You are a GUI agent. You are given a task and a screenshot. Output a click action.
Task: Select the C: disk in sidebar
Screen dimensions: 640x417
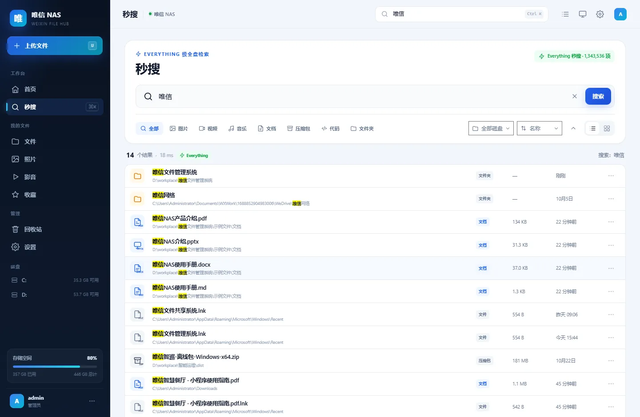tap(55, 280)
